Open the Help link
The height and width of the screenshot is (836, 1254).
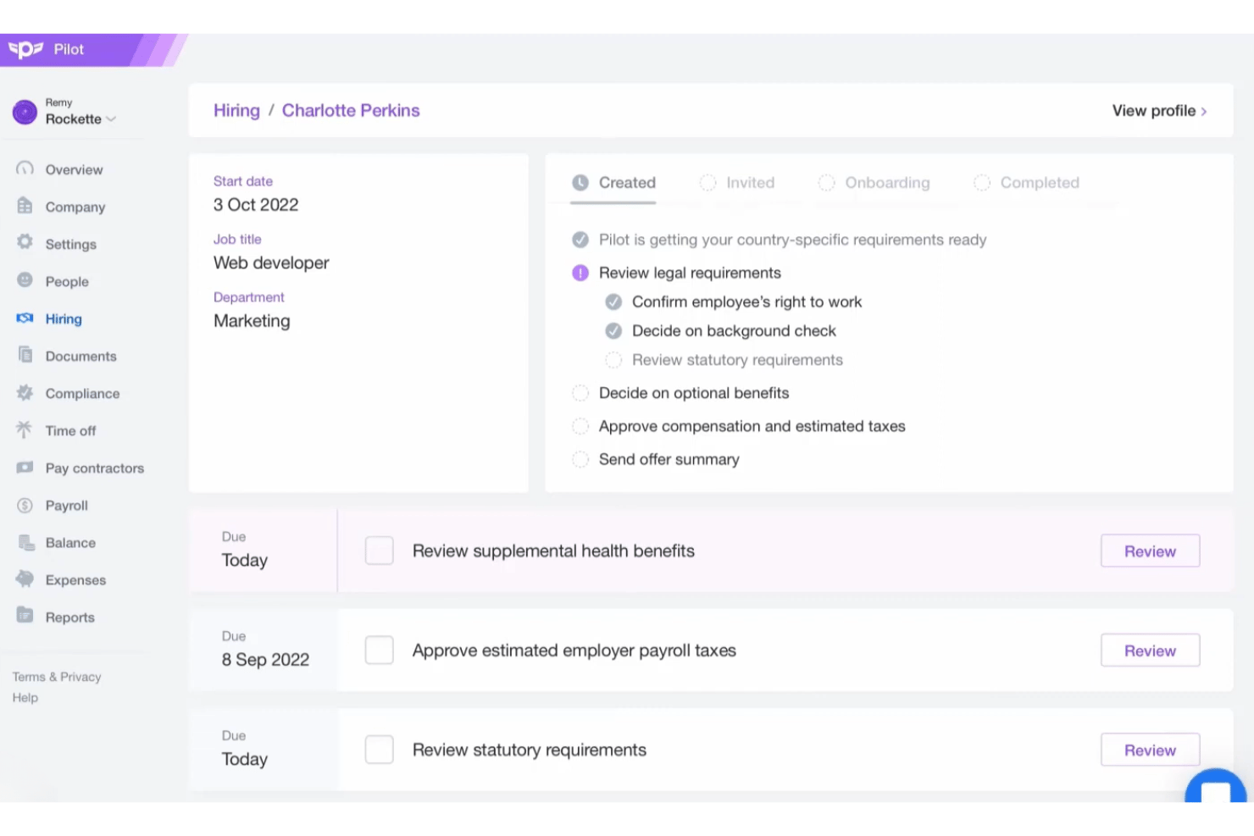tap(25, 698)
